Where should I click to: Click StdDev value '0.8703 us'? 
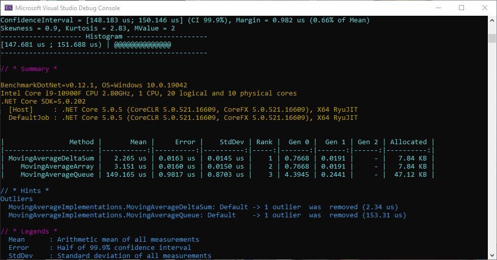point(226,174)
